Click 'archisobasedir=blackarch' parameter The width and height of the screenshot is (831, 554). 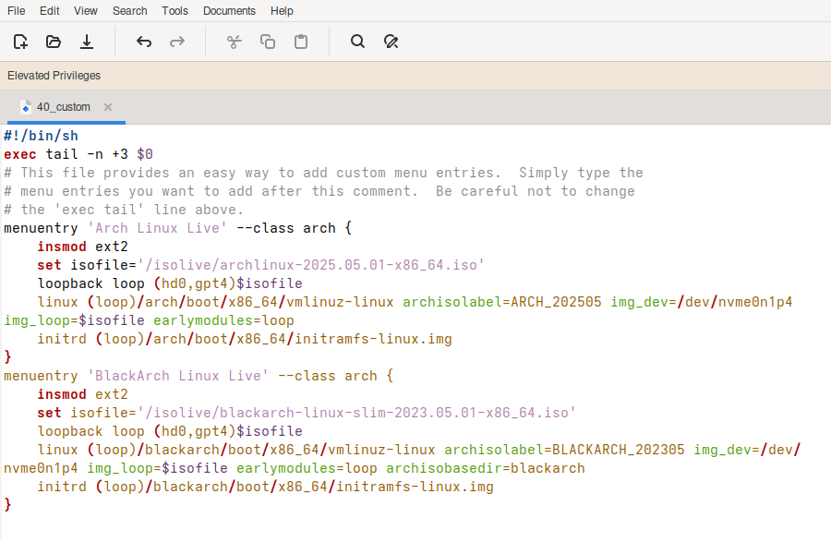(x=486, y=468)
